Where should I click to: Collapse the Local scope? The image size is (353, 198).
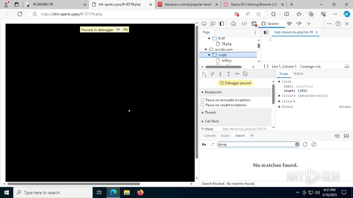[x=279, y=81]
